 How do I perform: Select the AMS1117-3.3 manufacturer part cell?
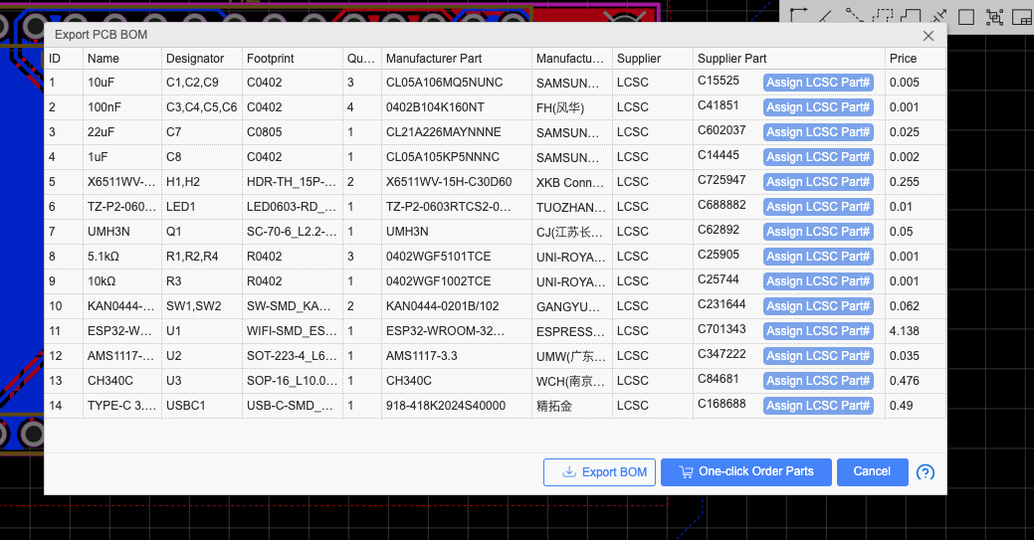(422, 356)
